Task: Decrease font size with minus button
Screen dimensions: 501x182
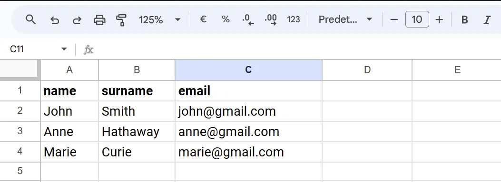Action: tap(394, 20)
